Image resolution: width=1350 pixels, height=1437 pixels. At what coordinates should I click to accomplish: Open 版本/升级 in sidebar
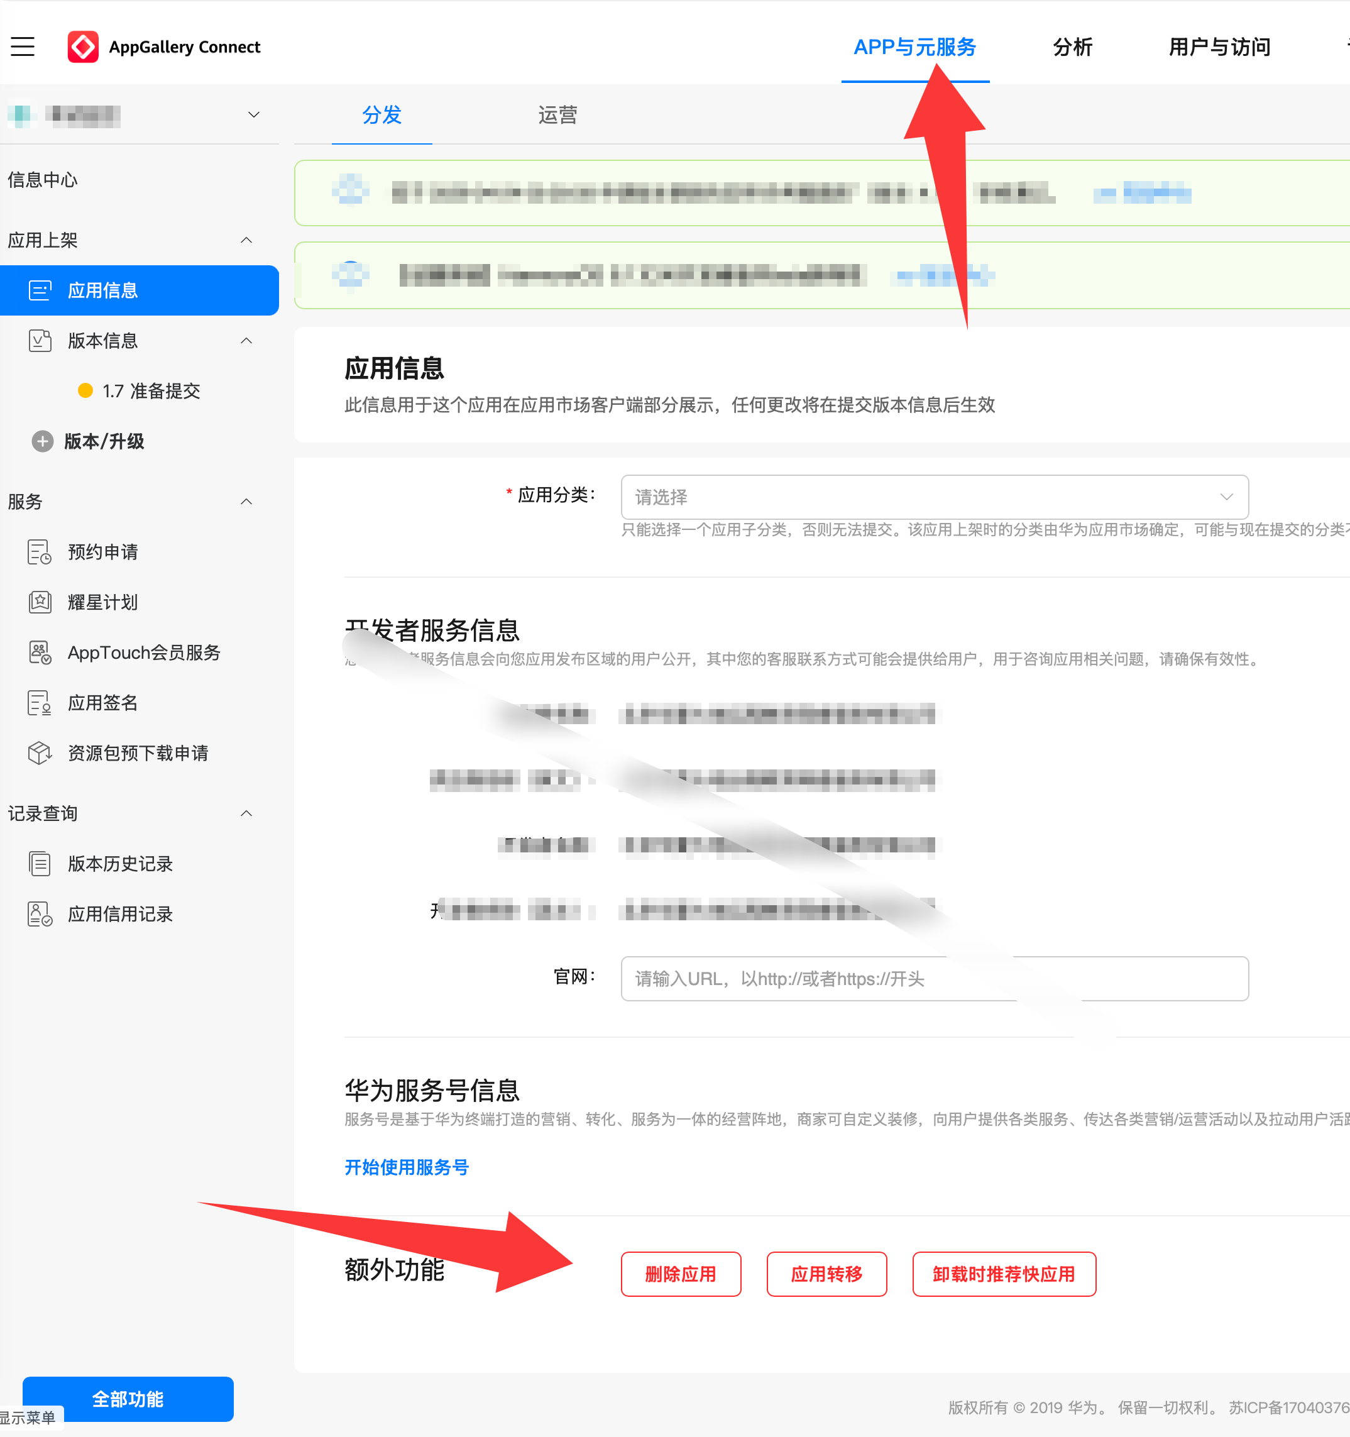104,442
